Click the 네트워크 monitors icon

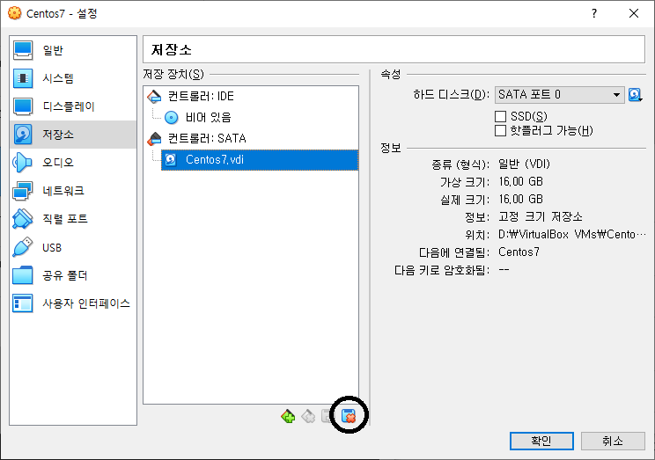[23, 191]
